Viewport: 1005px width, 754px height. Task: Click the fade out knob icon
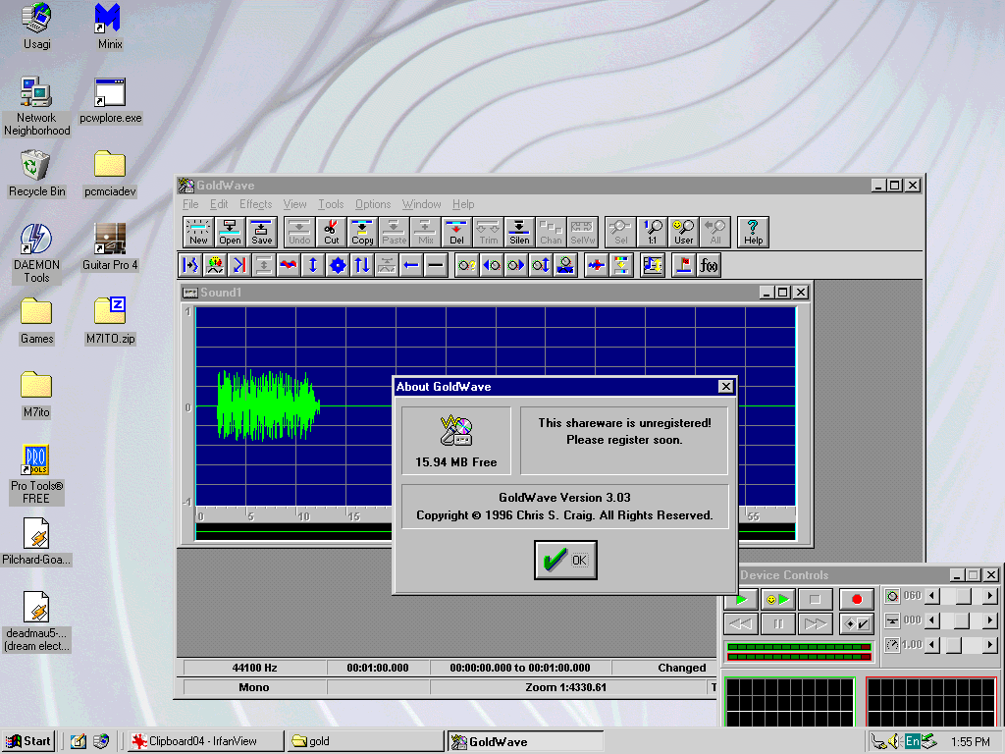pyautogui.click(x=516, y=265)
